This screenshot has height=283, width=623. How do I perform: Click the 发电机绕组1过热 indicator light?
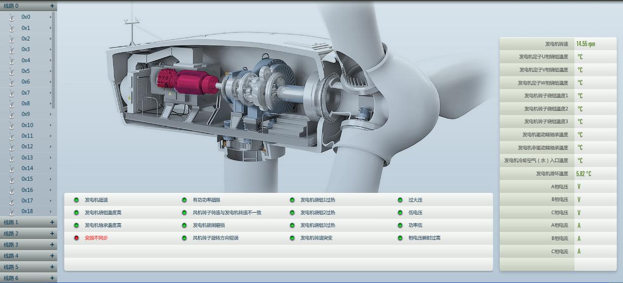coord(292,200)
